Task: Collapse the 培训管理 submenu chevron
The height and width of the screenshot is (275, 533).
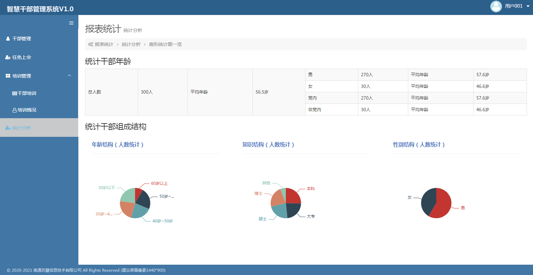Action: (x=69, y=76)
